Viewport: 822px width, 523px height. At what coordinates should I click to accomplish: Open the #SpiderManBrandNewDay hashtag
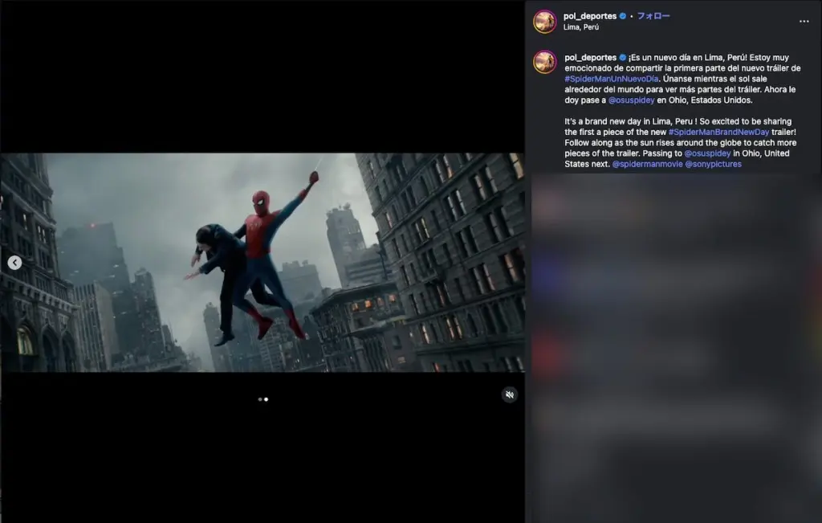click(718, 133)
